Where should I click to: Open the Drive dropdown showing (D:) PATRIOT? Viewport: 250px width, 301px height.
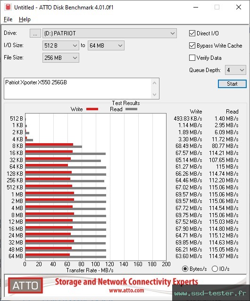tap(109, 33)
